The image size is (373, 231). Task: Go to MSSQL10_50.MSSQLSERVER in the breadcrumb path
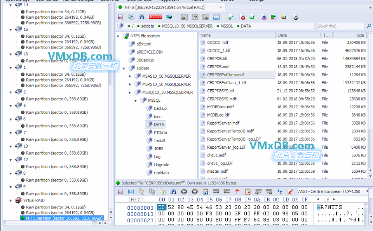(187, 26)
